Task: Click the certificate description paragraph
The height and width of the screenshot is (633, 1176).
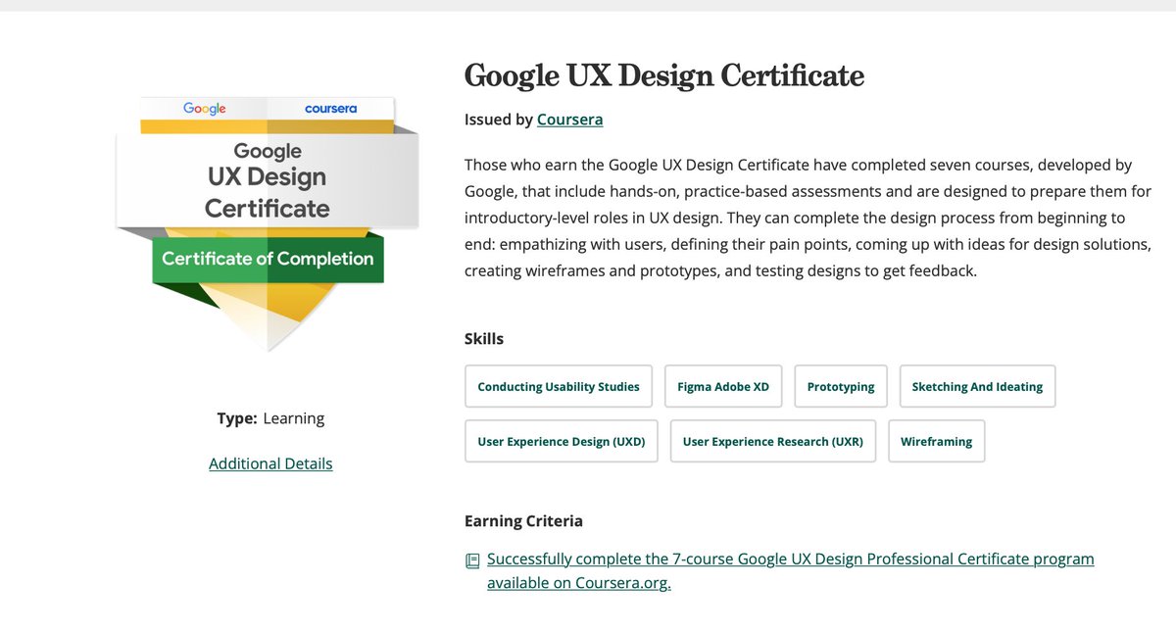Action: point(808,218)
